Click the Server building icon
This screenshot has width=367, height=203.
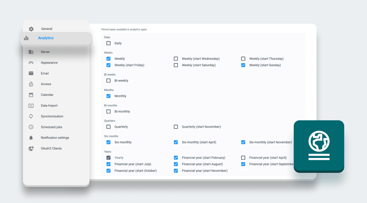(31, 52)
